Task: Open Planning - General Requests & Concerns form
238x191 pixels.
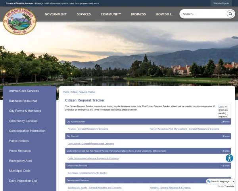Action: pyautogui.click(x=170, y=188)
